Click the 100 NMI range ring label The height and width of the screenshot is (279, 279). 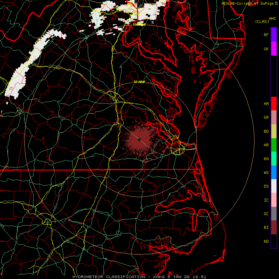point(139,24)
